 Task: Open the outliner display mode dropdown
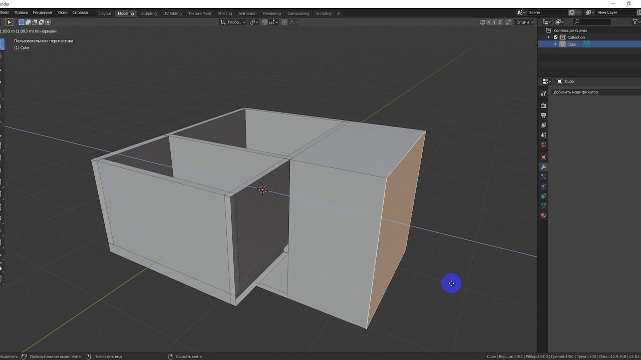point(560,22)
